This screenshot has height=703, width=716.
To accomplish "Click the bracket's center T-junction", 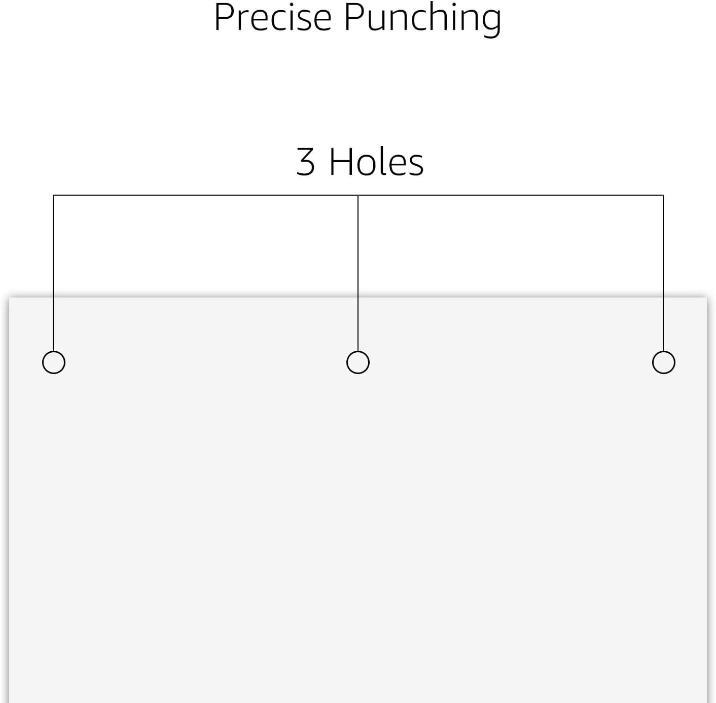I will click(358, 195).
